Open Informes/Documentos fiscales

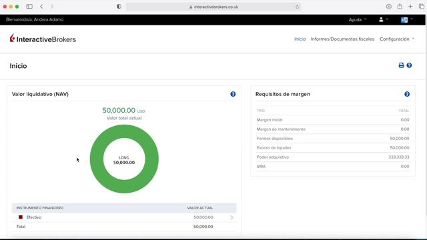pos(342,39)
